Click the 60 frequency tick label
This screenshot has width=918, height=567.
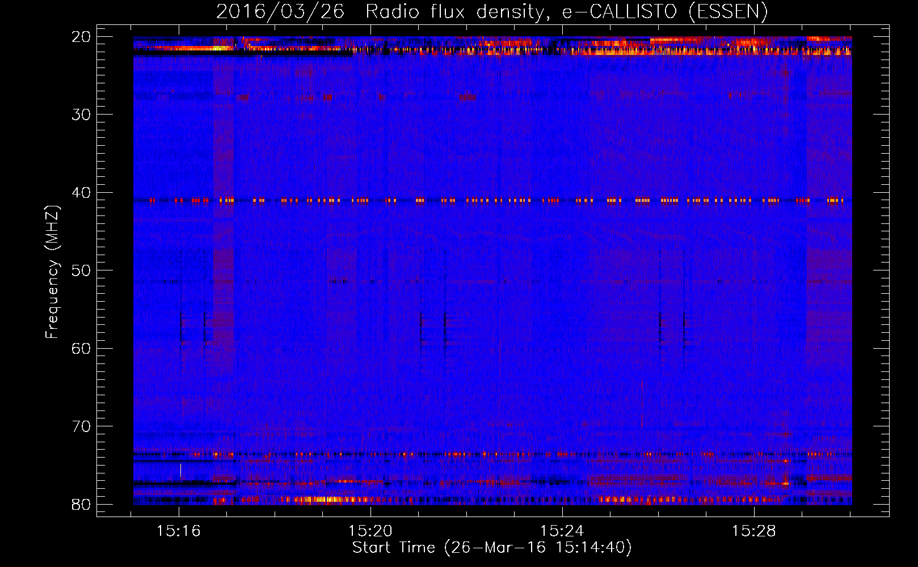coord(82,348)
